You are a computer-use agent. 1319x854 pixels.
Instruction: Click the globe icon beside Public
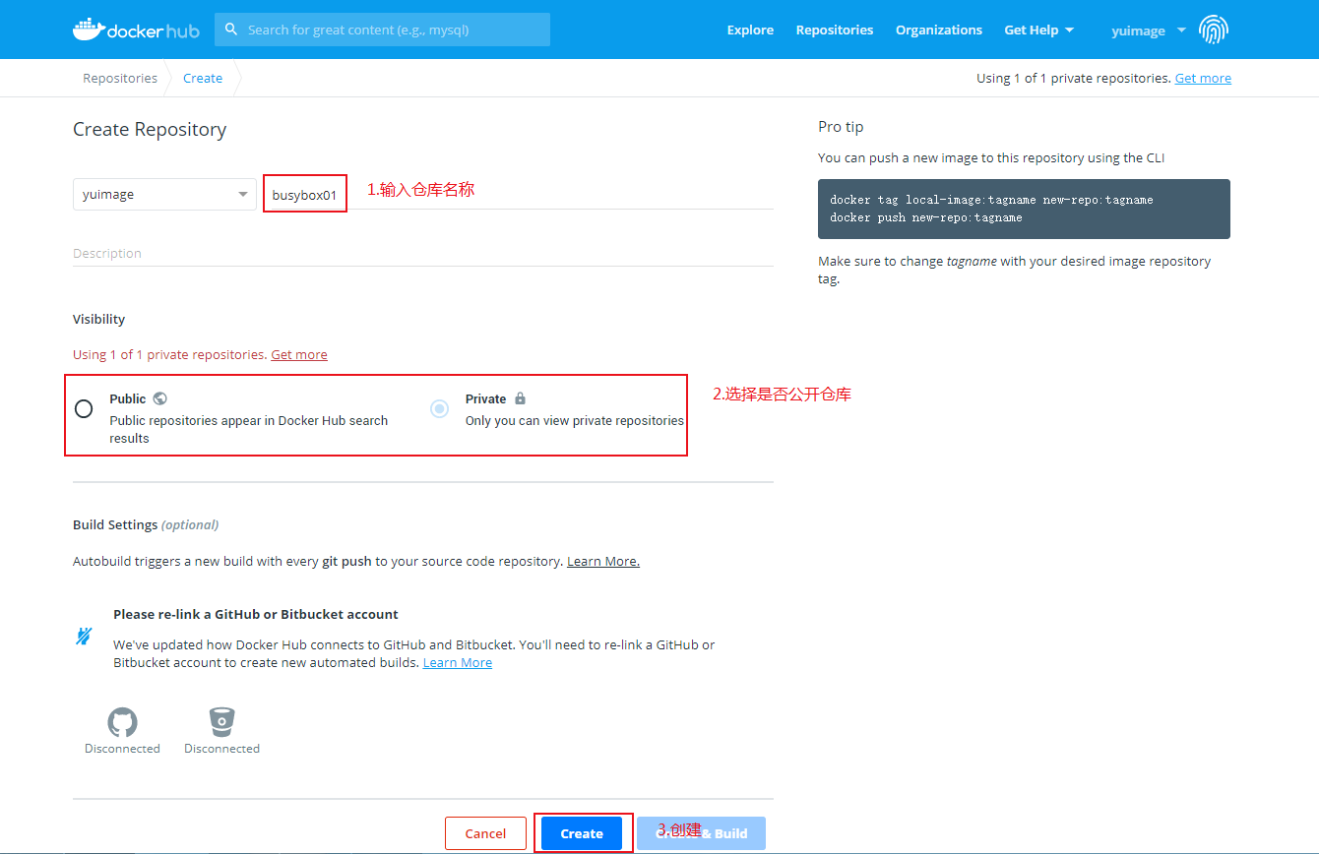point(160,398)
